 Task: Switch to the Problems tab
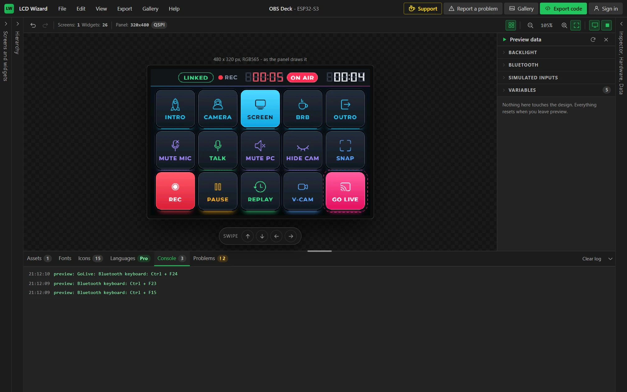click(210, 258)
